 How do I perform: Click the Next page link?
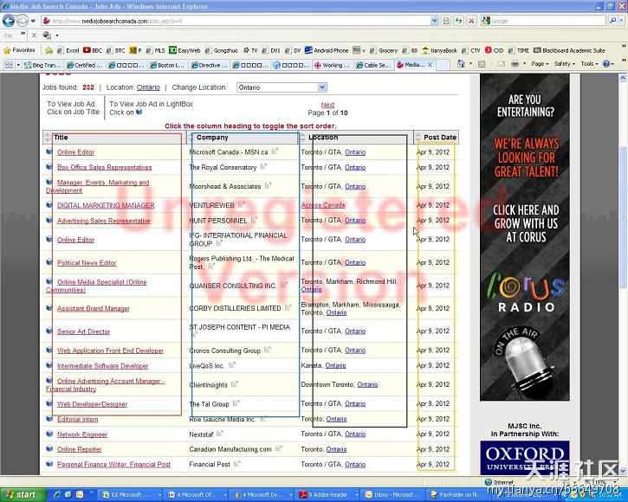327,105
